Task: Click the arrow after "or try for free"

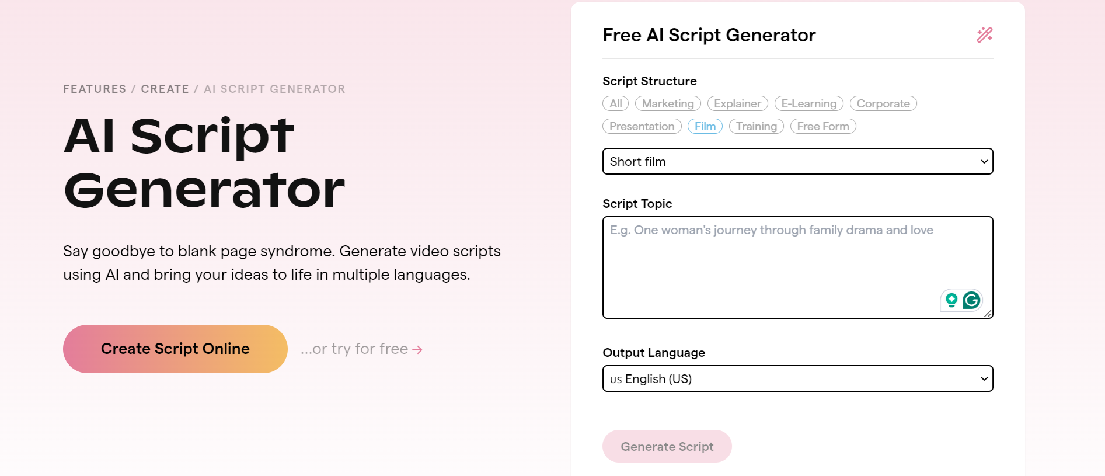Action: pos(417,349)
